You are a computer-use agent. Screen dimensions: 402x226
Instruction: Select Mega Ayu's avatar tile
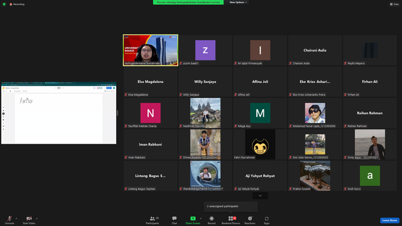click(x=260, y=113)
